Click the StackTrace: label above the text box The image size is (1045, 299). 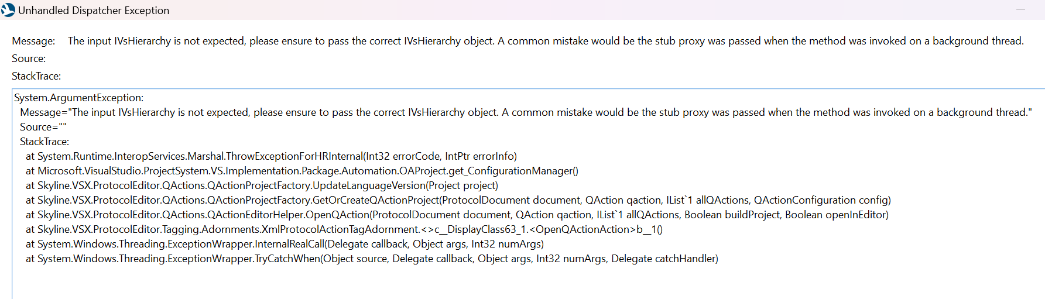(36, 76)
